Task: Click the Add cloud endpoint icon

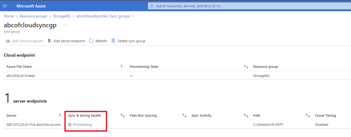Action: click(8, 41)
